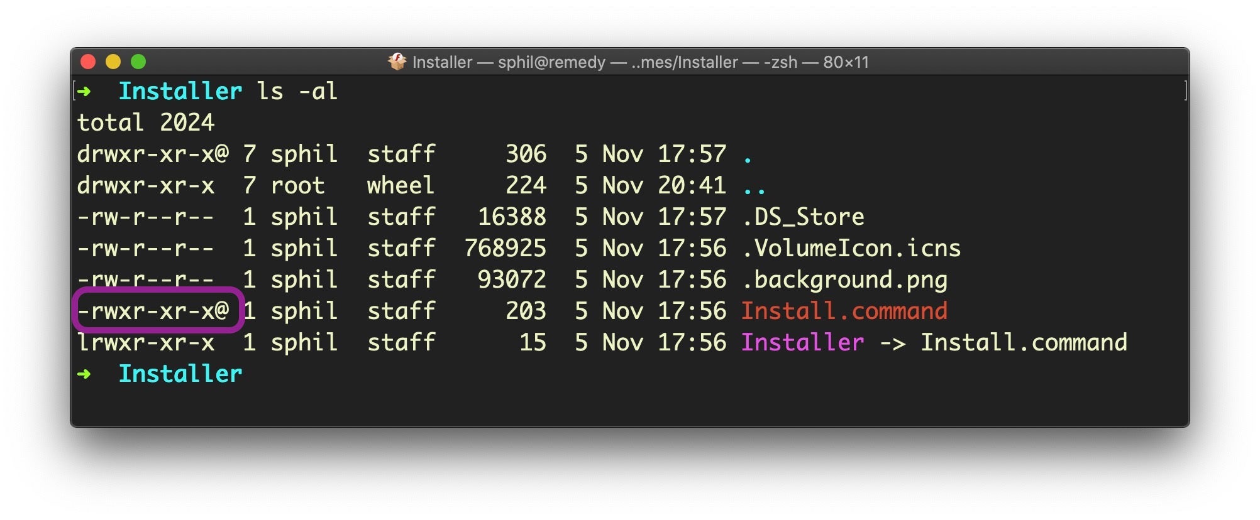Viewport: 1260px width, 520px height.
Task: Zoom the window with the green button
Action: 138,62
